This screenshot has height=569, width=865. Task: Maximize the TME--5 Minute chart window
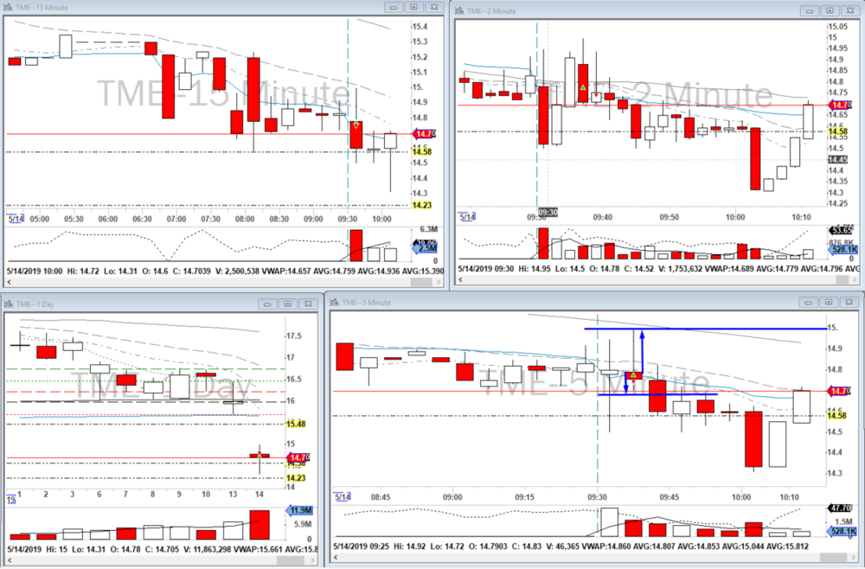(x=828, y=303)
